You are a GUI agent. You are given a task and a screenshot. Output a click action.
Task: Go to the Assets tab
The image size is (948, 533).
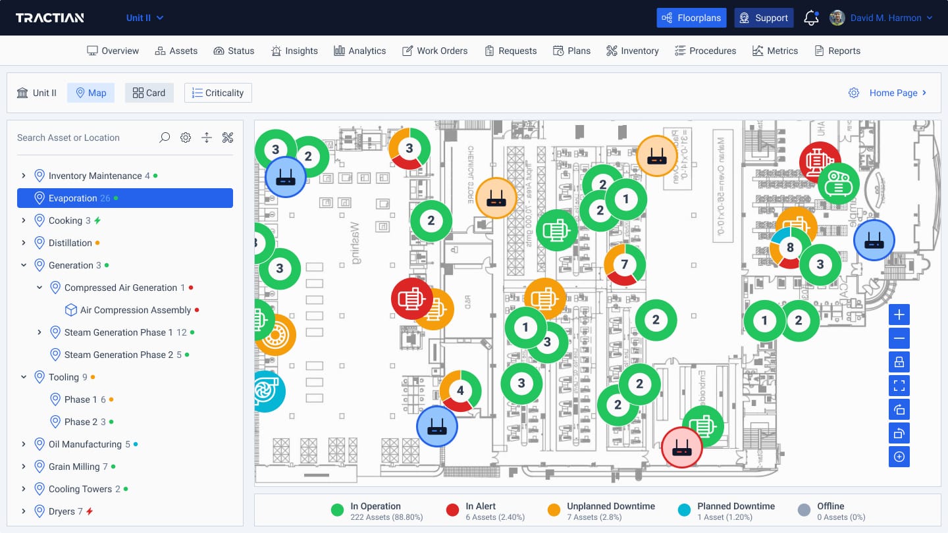click(x=176, y=51)
